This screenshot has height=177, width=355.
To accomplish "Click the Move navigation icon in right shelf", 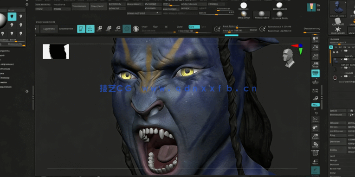I will (x=315, y=128).
